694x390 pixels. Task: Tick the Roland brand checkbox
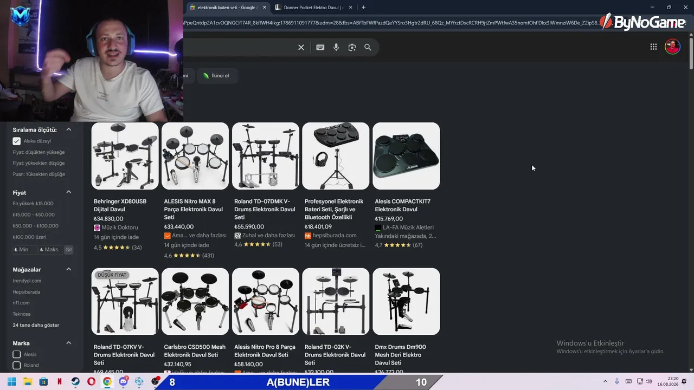17,365
